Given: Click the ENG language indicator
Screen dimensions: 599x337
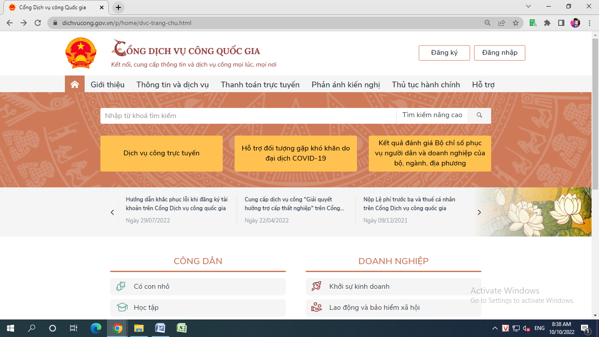Looking at the screenshot, I should pos(539,328).
